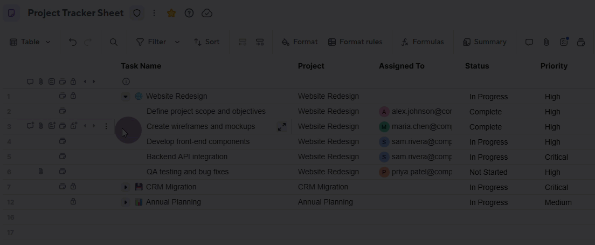Click the stacked cards icon at toolbar end
Viewport: 595px width, 245px height.
(581, 42)
